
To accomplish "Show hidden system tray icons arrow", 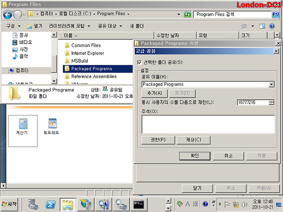I will click(220, 204).
